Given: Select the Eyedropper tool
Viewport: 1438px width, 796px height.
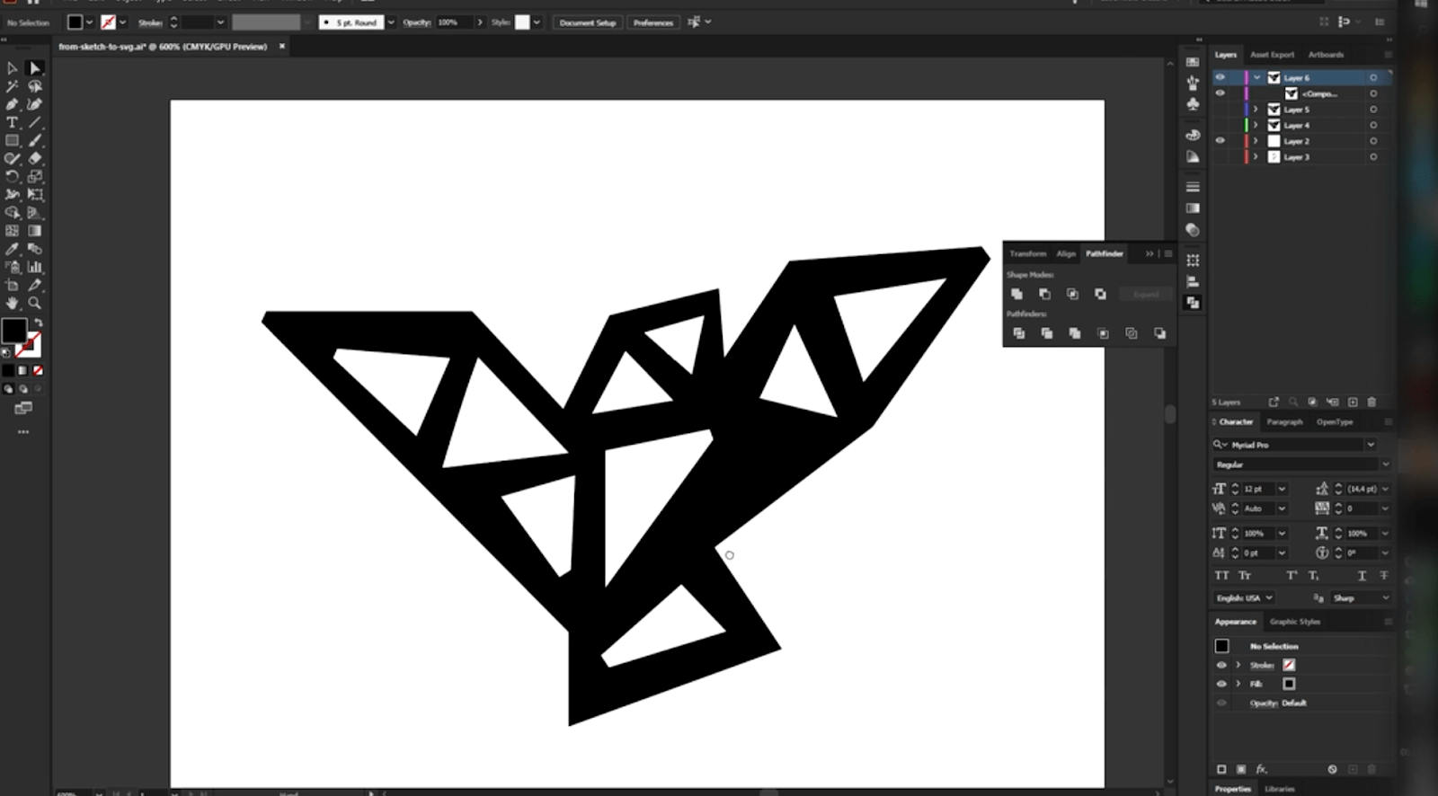Looking at the screenshot, I should click(12, 249).
